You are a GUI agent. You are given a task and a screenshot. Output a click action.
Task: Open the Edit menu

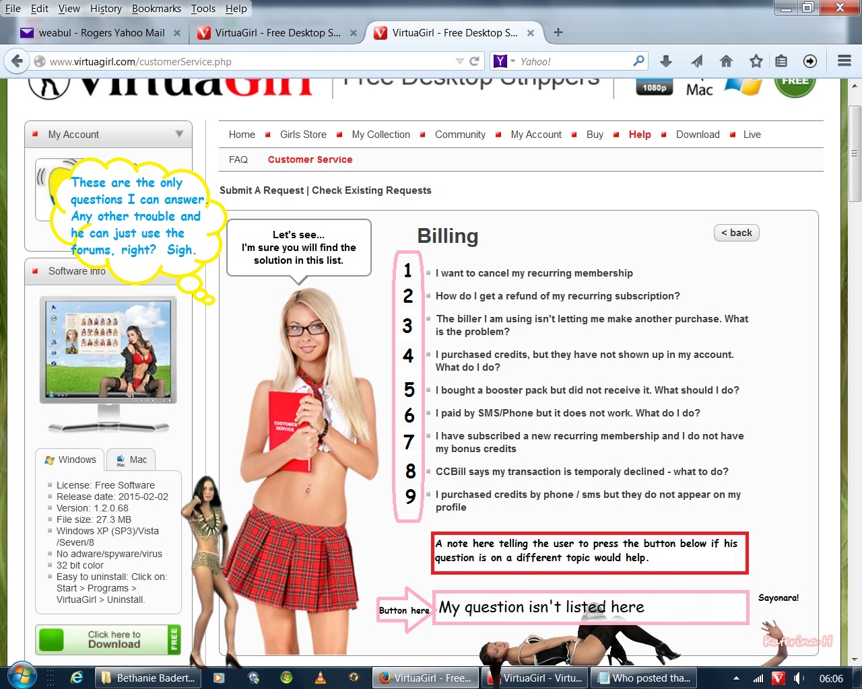[40, 9]
